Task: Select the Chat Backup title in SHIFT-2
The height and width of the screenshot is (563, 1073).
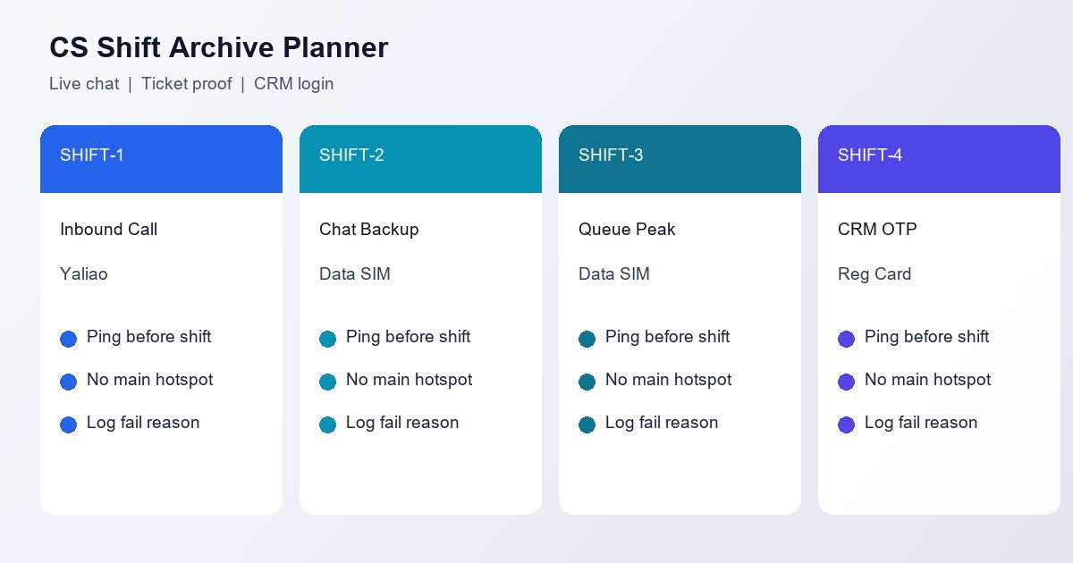Action: click(x=368, y=230)
